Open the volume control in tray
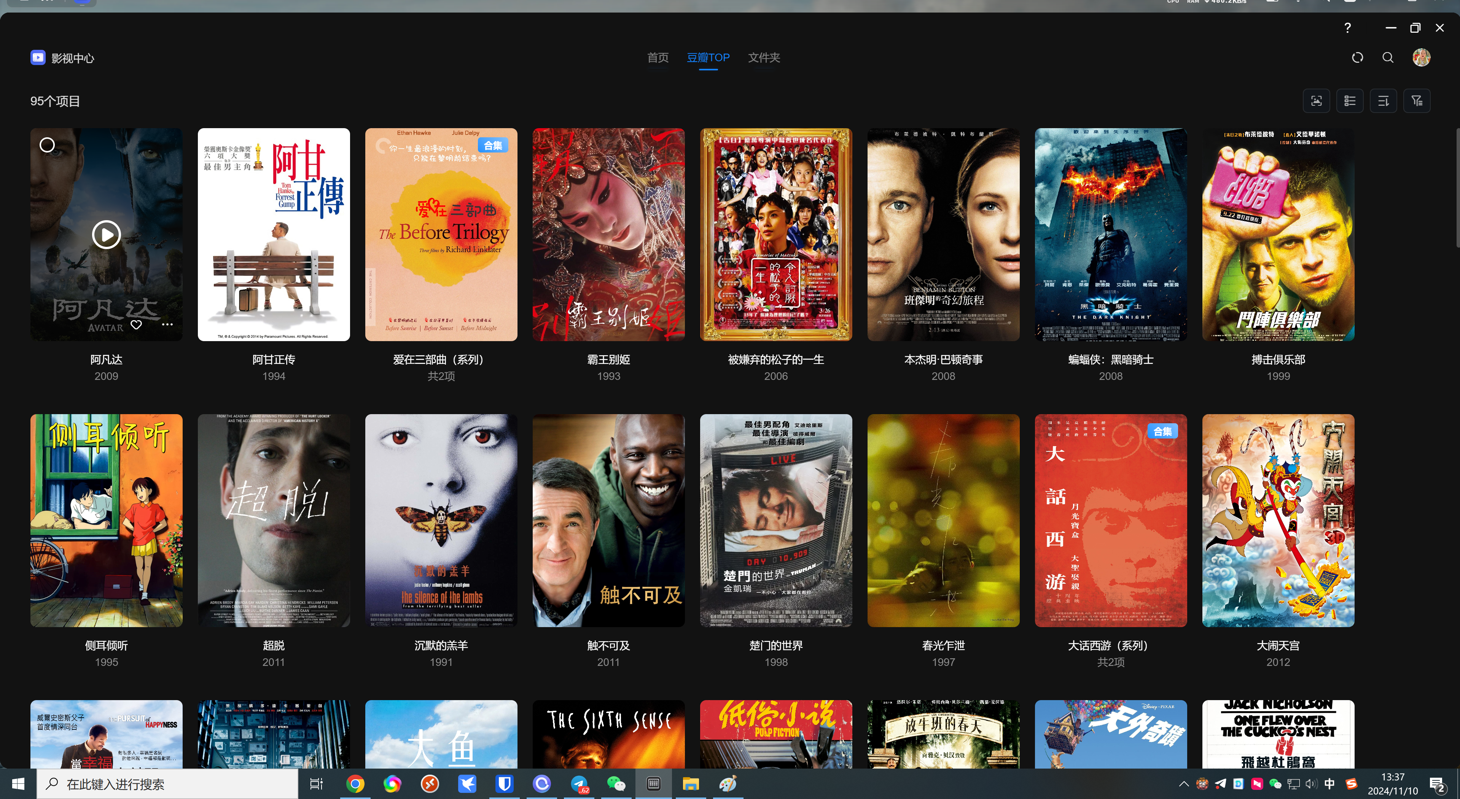Image resolution: width=1460 pixels, height=799 pixels. click(x=1311, y=784)
